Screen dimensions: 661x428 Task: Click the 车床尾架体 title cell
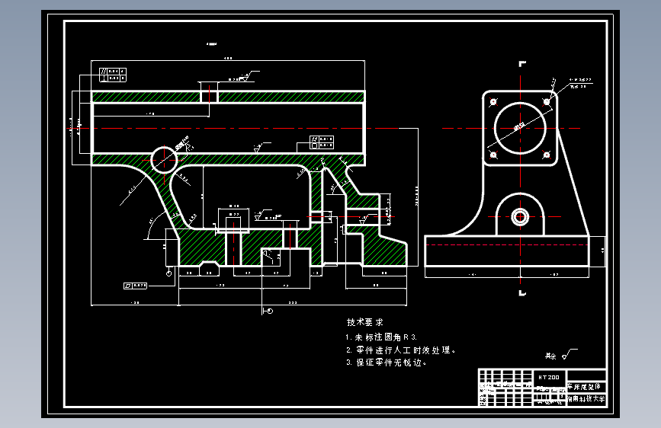click(x=586, y=387)
